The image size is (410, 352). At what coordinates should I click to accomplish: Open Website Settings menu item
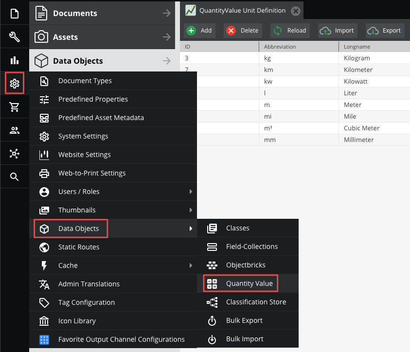113,155
